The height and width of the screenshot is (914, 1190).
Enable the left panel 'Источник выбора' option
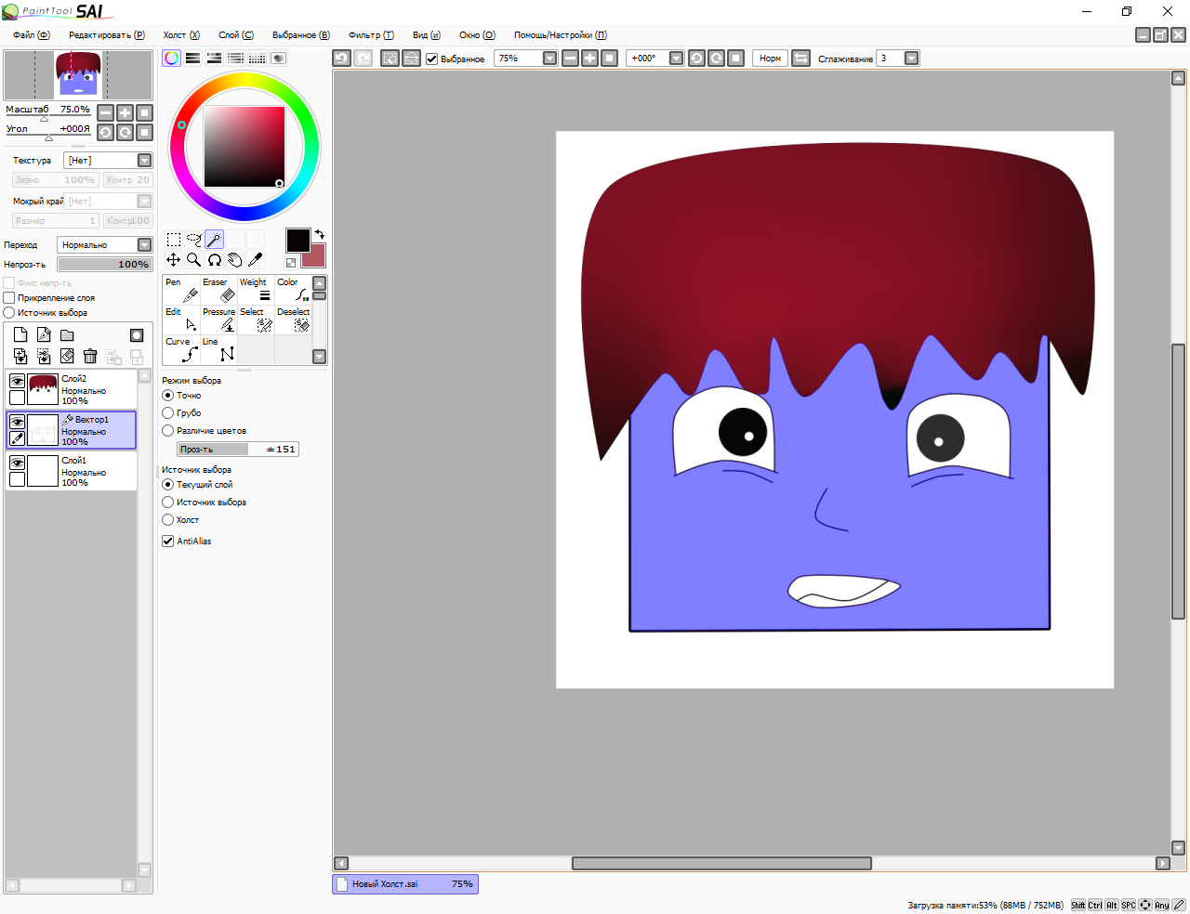tap(9, 313)
